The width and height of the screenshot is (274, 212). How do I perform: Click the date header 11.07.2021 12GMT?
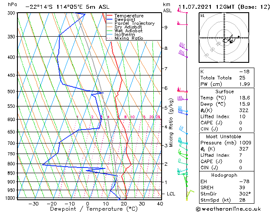pyautogui.click(x=206, y=7)
